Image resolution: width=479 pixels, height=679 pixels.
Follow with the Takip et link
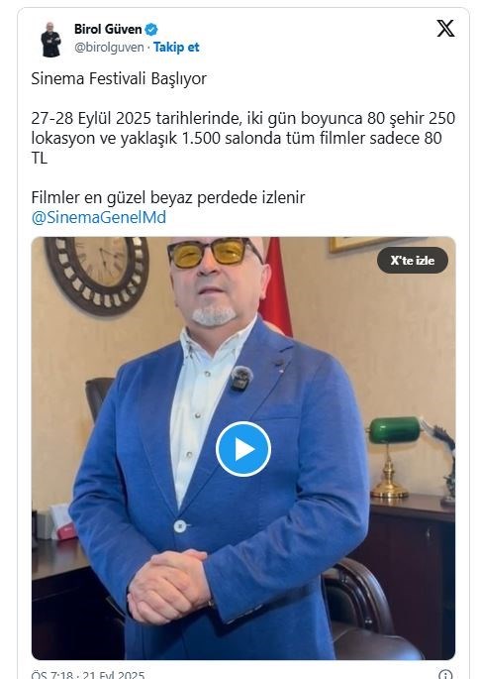click(176, 47)
